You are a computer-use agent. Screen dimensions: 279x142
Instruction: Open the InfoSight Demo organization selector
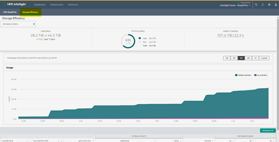235,5
